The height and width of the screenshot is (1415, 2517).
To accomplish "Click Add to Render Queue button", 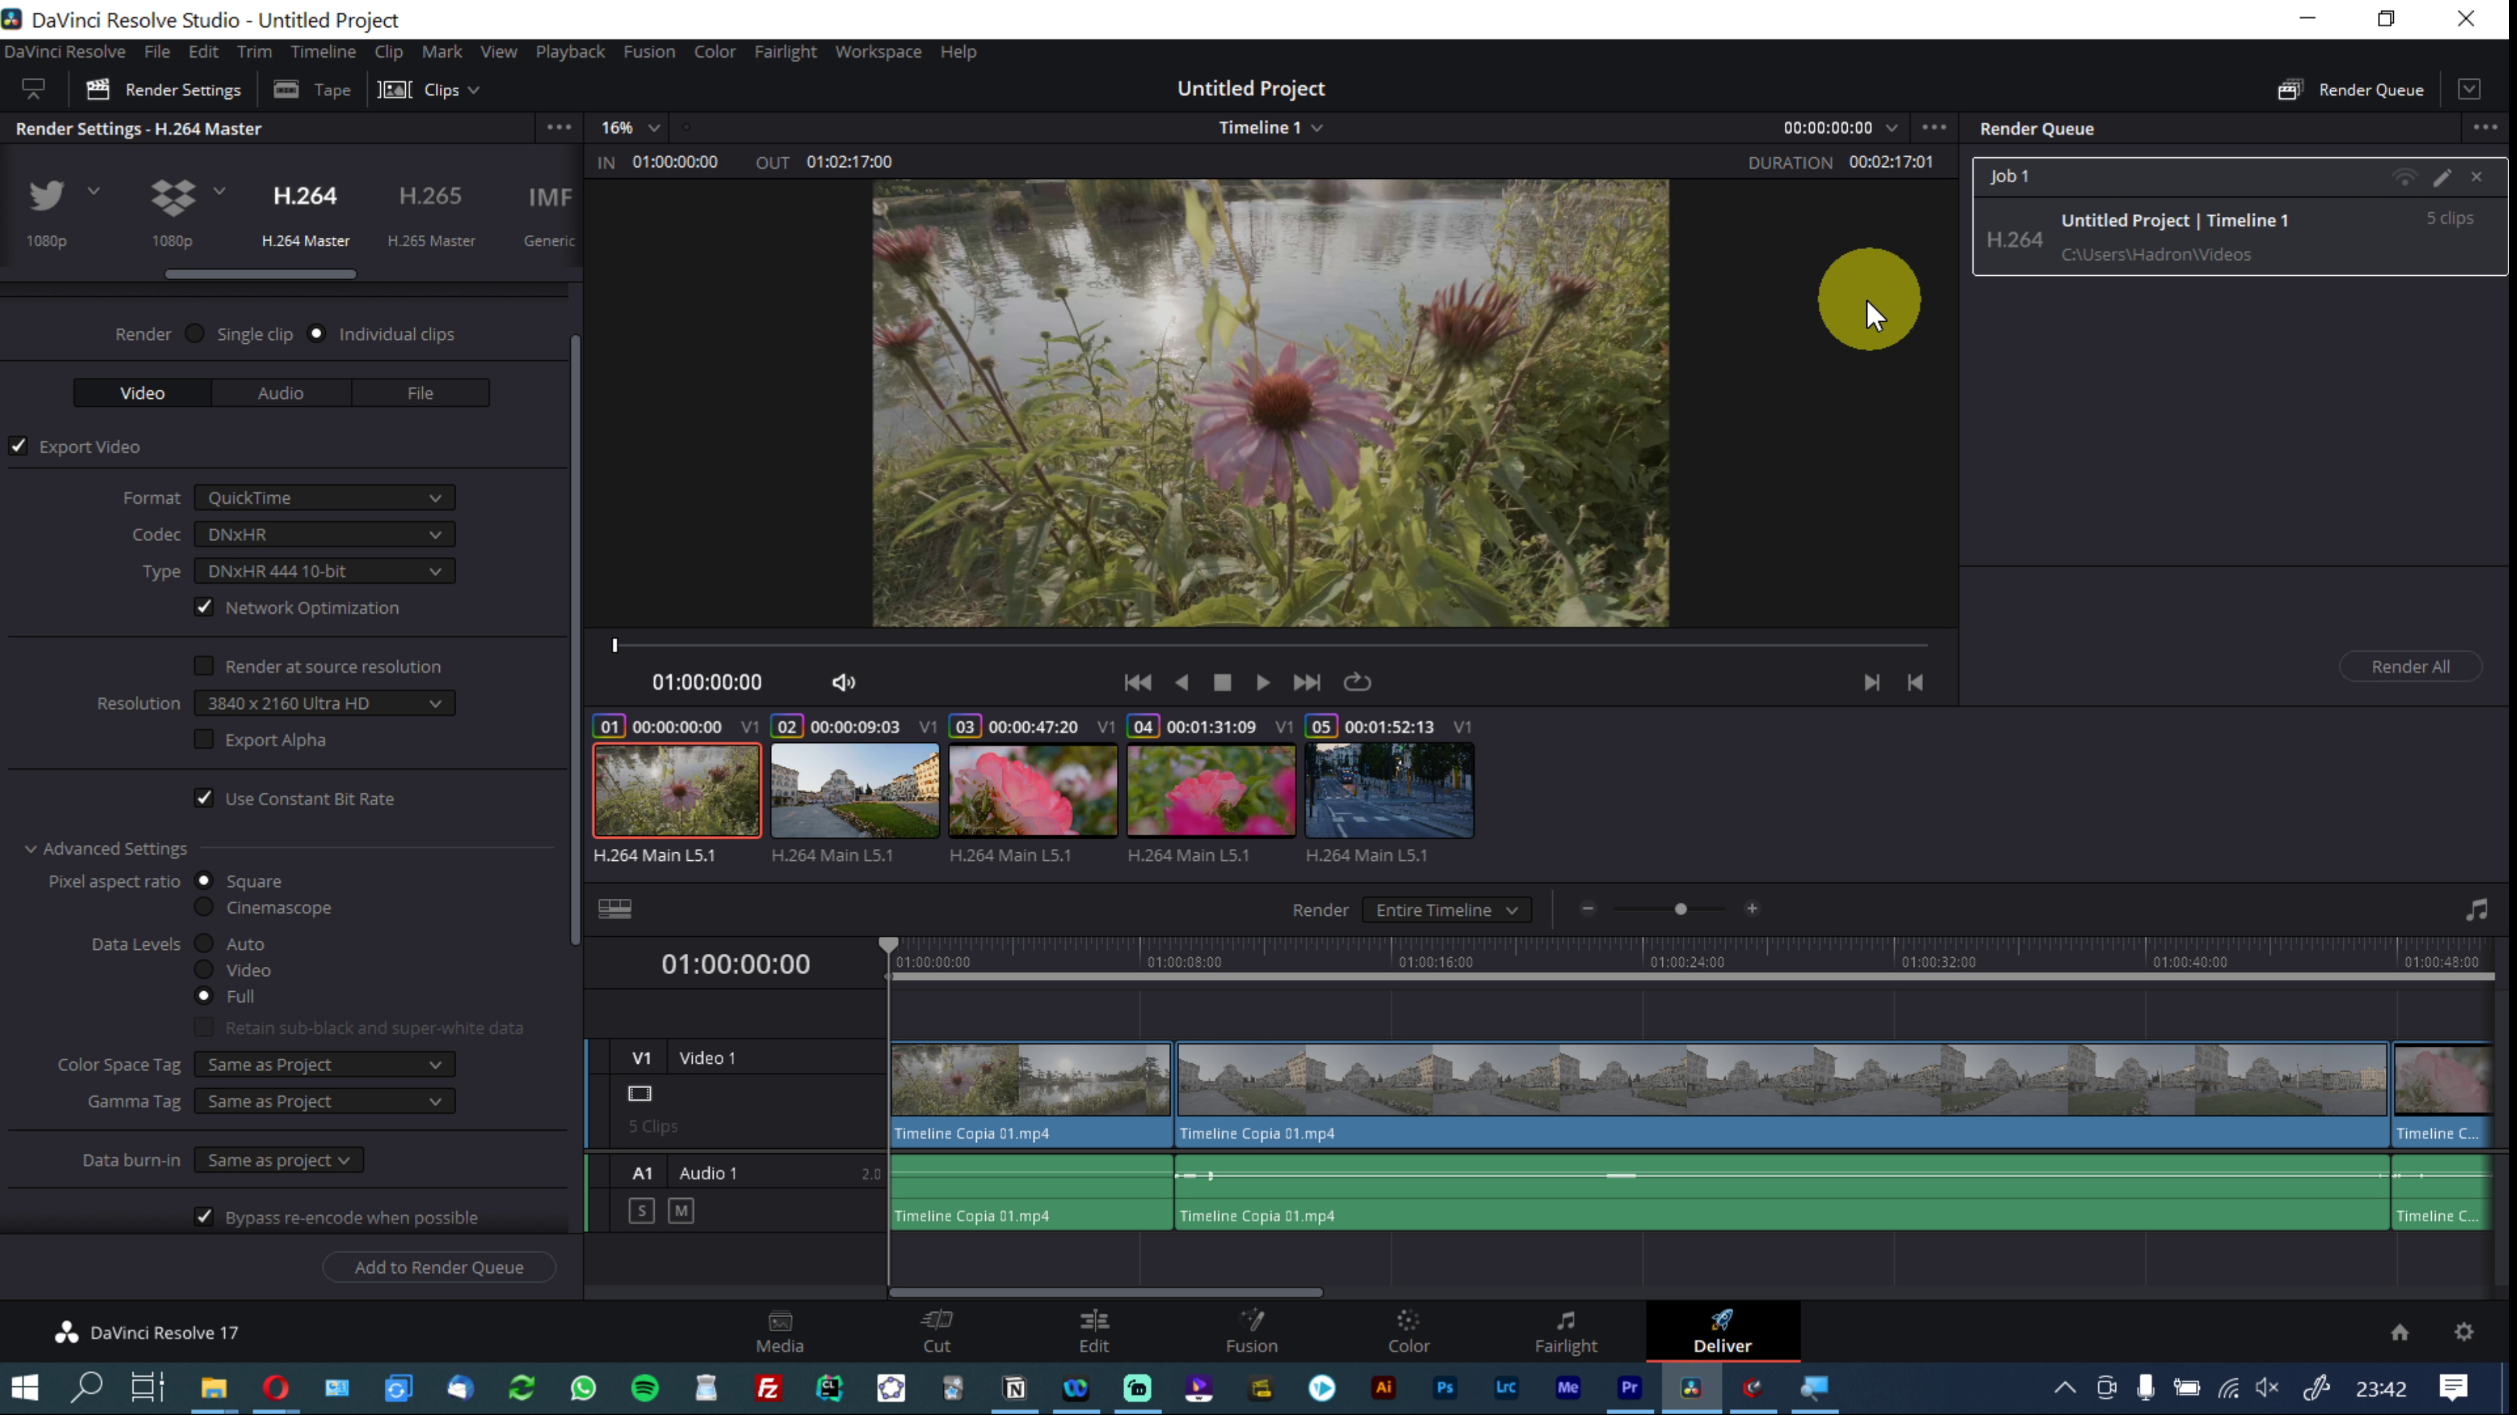I will [439, 1268].
